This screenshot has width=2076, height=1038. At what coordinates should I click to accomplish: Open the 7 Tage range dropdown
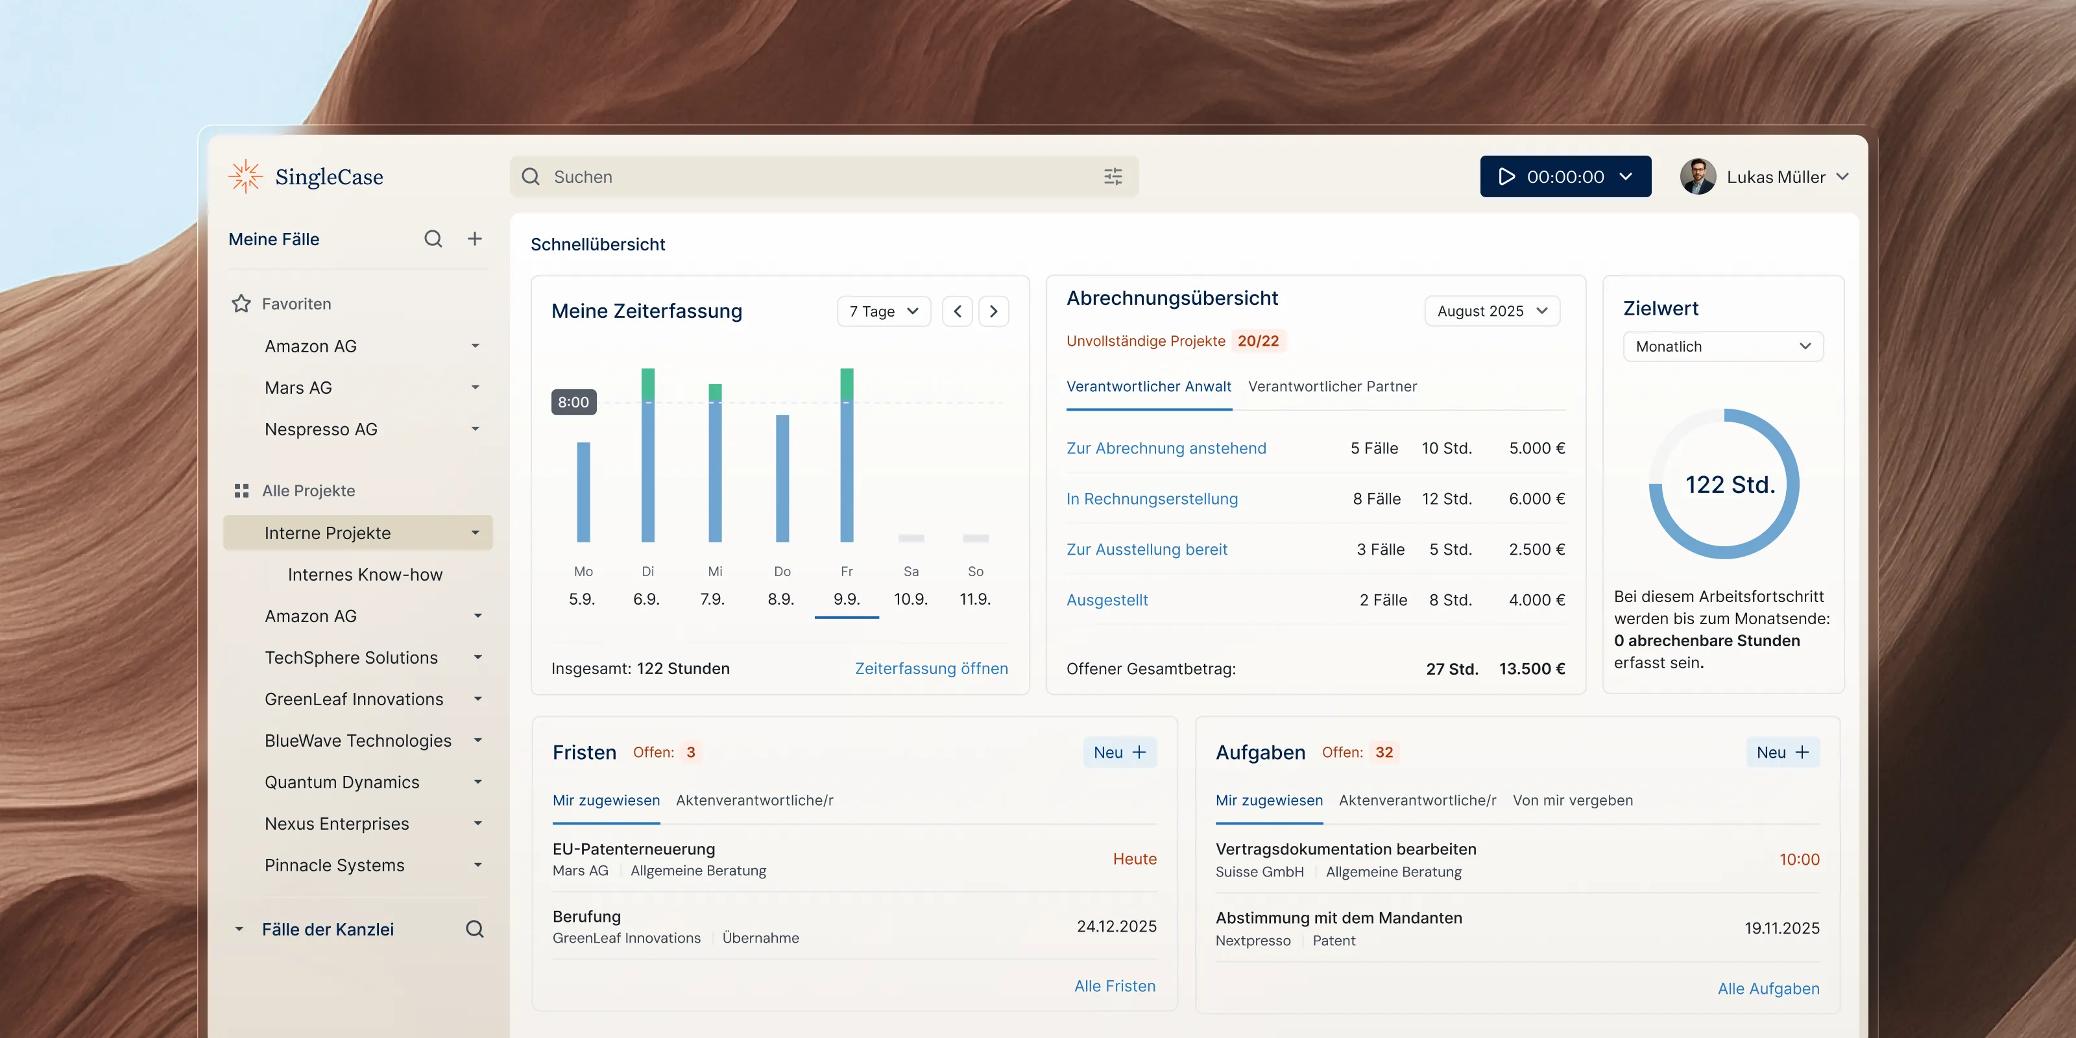click(x=883, y=311)
